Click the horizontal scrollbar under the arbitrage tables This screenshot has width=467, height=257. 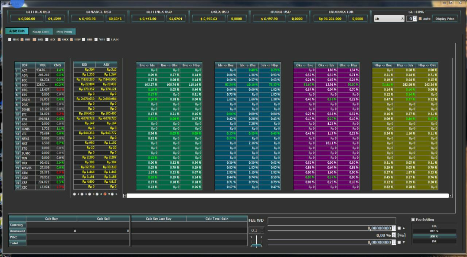coord(288,196)
